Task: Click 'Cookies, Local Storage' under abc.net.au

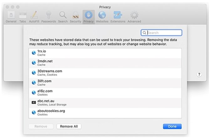Action: (52, 105)
